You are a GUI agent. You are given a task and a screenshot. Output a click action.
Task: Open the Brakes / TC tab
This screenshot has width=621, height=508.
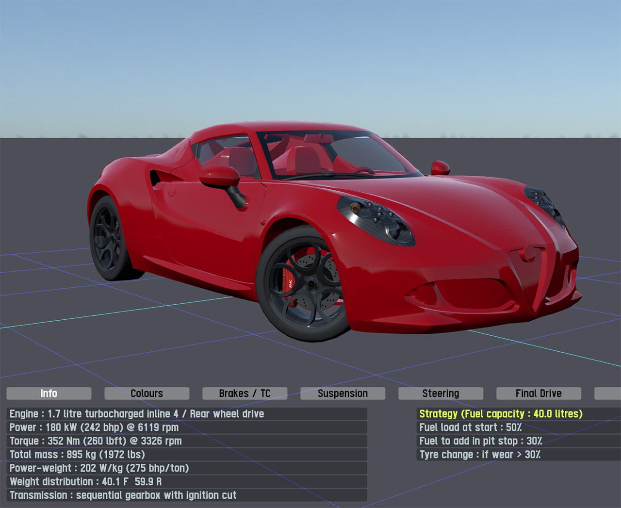pos(245,393)
